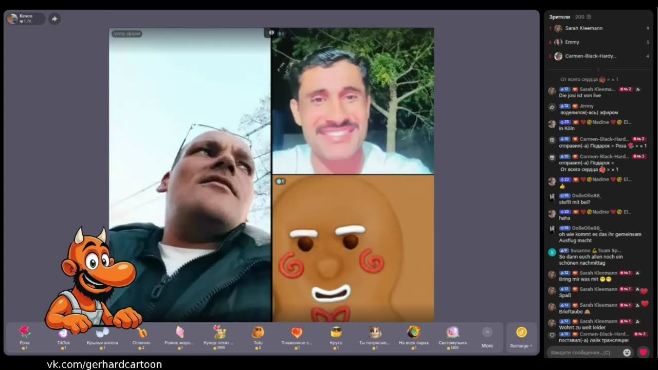Tap the red heart like button
Image resolution: width=658 pixels, height=370 pixels.
[643, 353]
